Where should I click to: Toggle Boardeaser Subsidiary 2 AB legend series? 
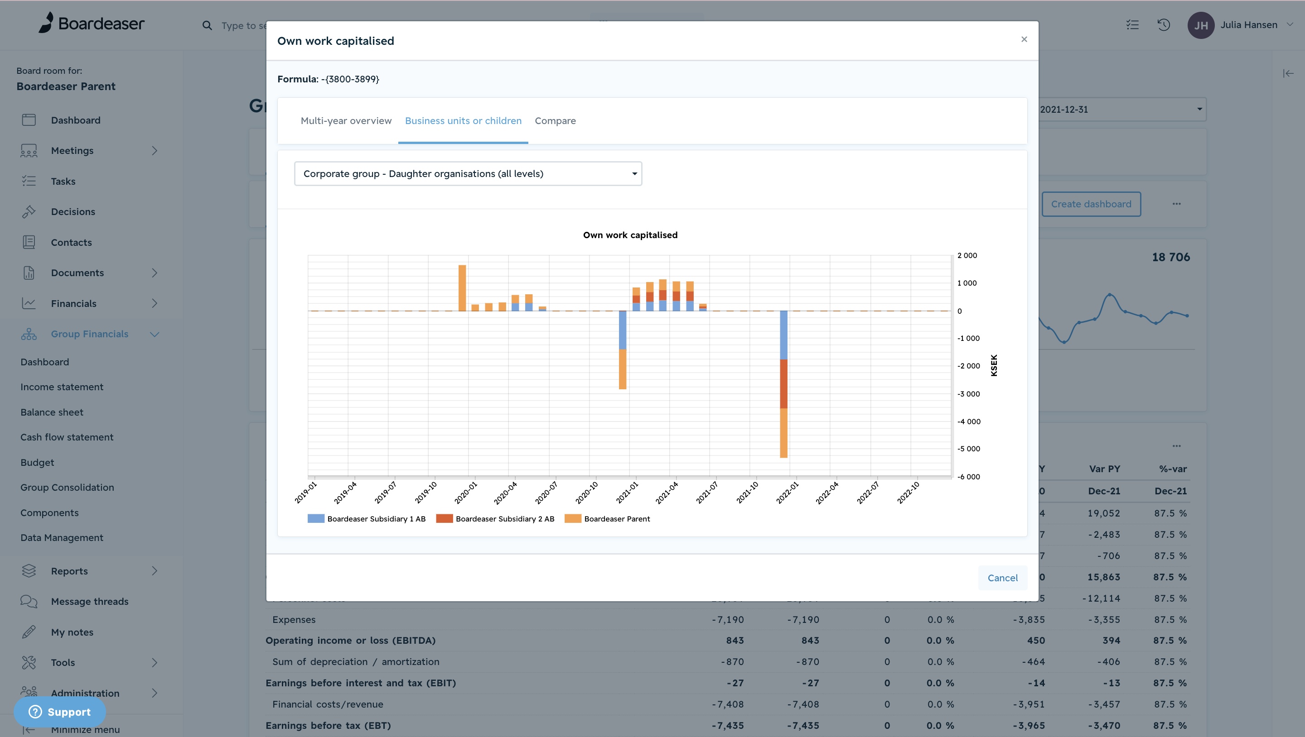pyautogui.click(x=495, y=519)
